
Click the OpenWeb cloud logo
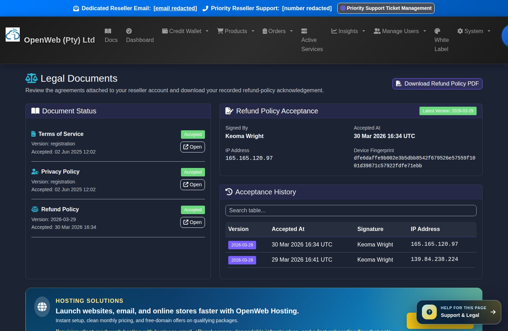[13, 35]
